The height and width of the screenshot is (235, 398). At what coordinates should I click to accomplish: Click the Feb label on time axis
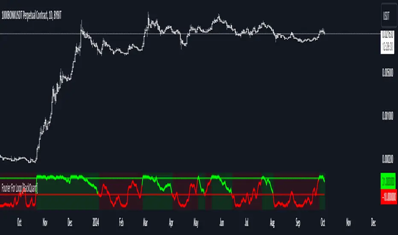click(121, 223)
